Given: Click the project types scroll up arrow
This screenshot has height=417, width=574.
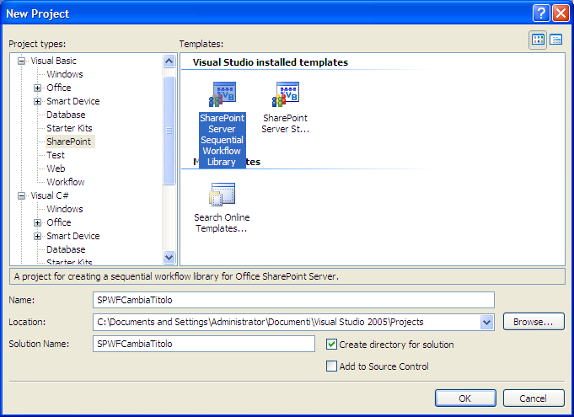Looking at the screenshot, I should [x=169, y=61].
